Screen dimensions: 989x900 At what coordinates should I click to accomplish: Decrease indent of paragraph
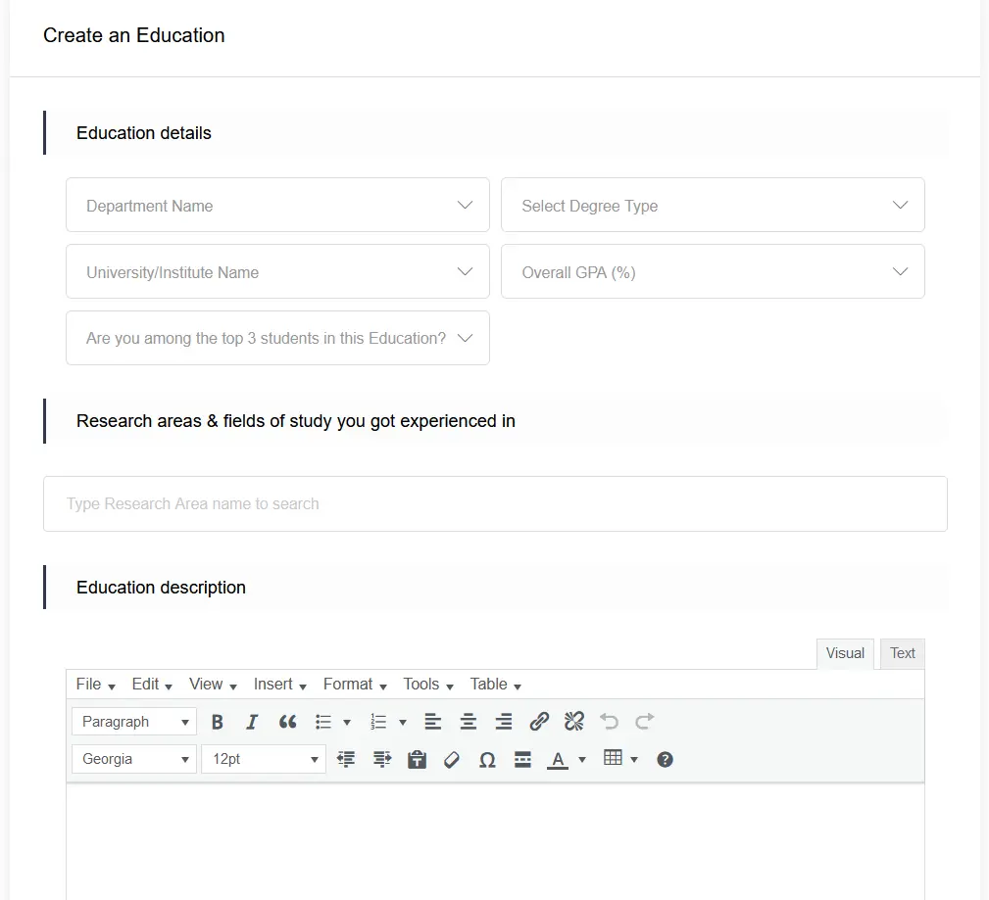coord(346,759)
